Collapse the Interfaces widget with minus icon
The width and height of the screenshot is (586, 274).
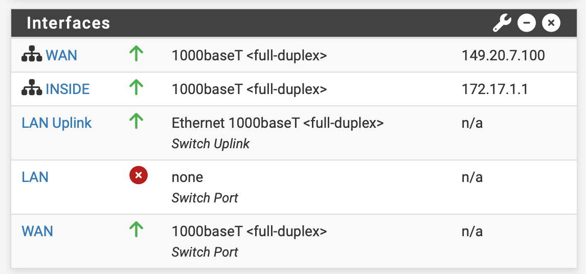(x=526, y=23)
